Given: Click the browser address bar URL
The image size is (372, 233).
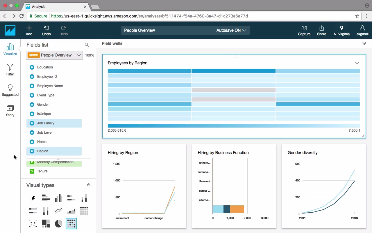Looking at the screenshot, I should (x=149, y=16).
